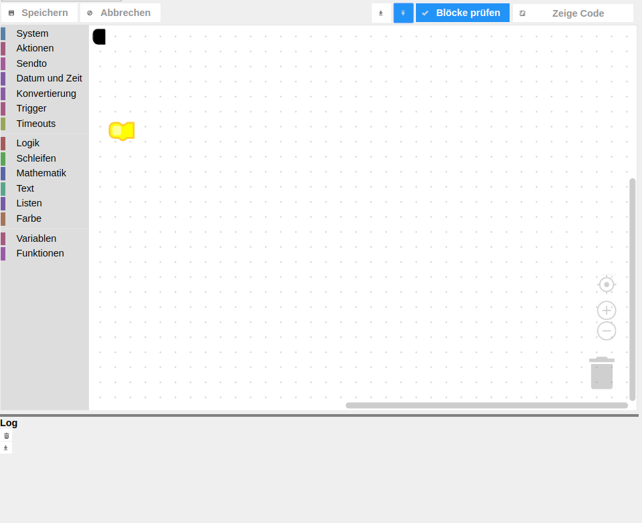Open the Funktionen block category

click(x=45, y=253)
